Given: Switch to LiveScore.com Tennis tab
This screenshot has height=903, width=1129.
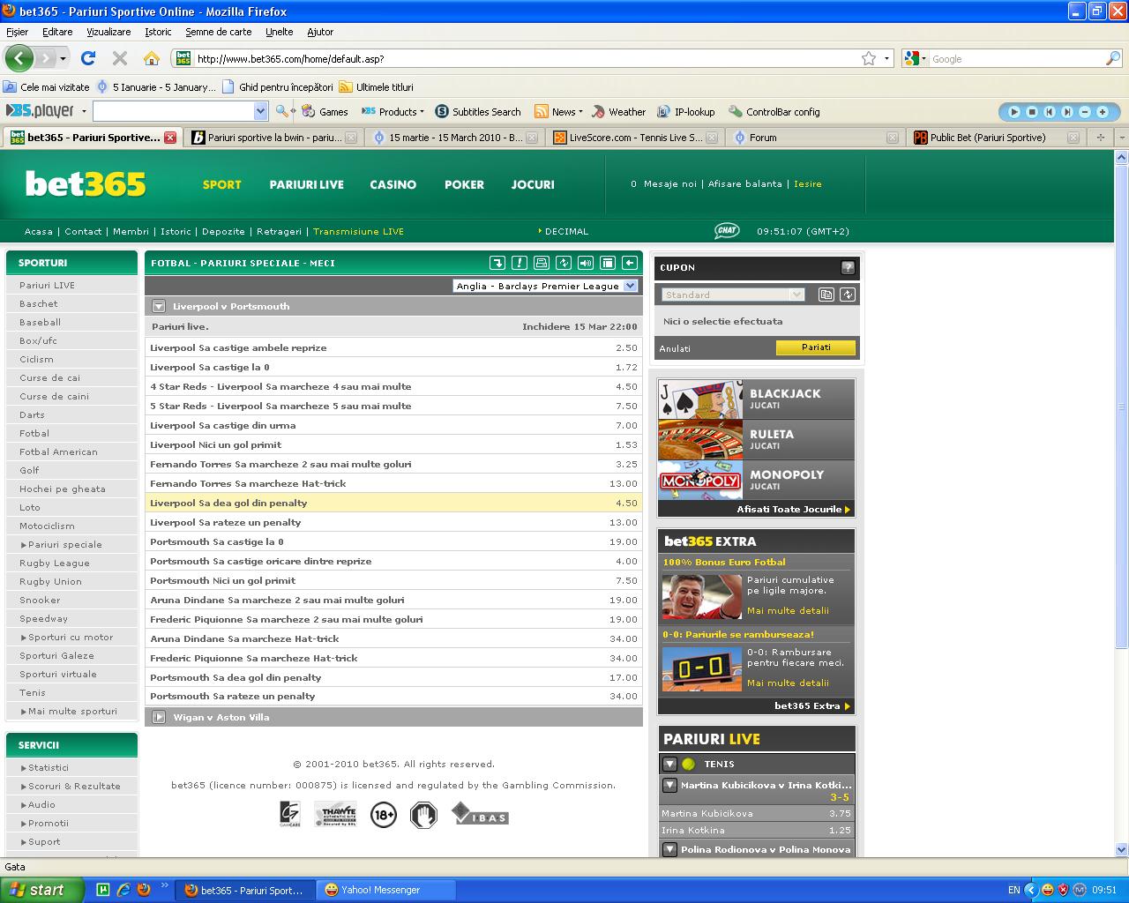Looking at the screenshot, I should point(634,138).
